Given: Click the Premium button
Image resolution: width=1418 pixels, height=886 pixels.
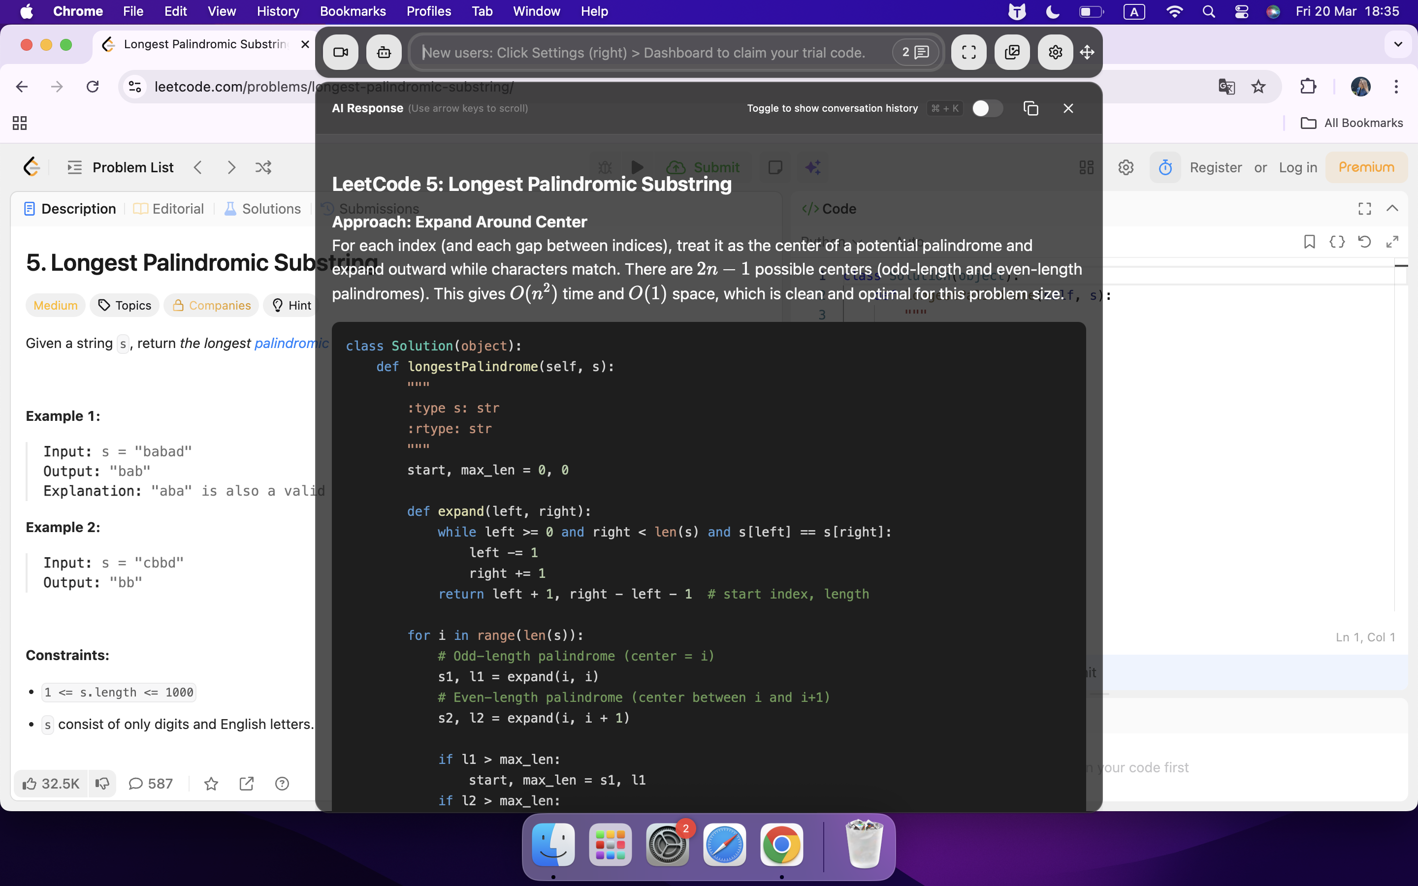Looking at the screenshot, I should pos(1366,167).
